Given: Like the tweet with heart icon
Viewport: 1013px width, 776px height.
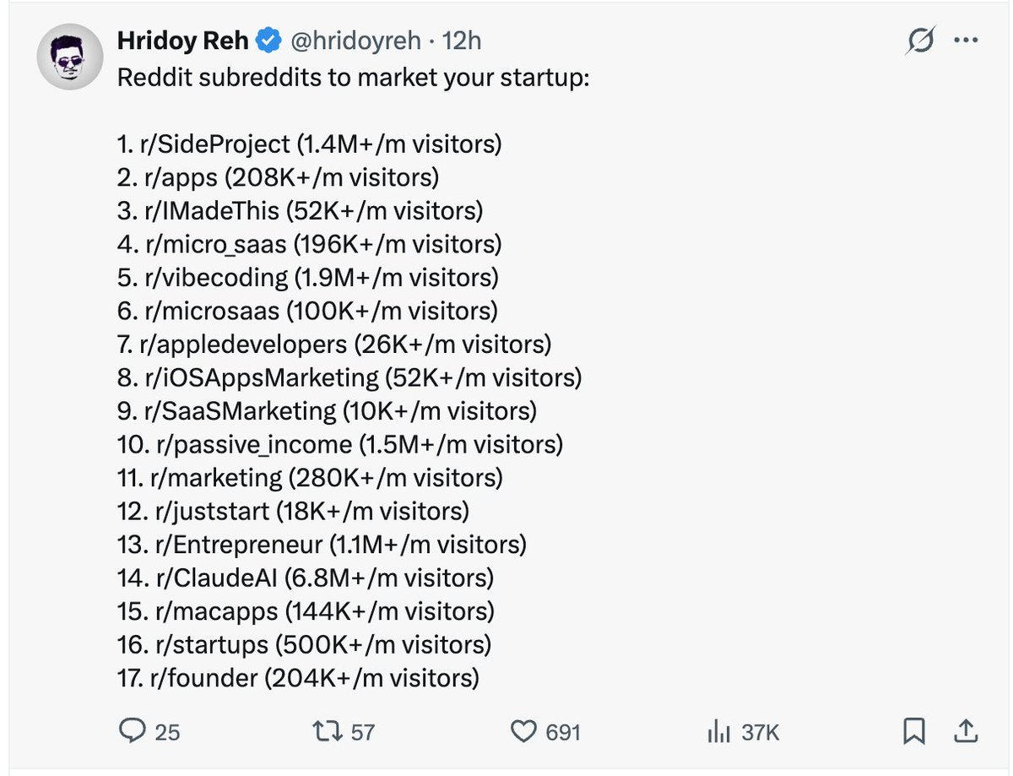Looking at the screenshot, I should [525, 730].
